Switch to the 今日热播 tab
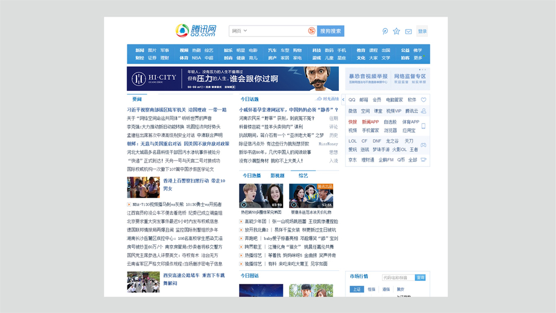The image size is (556, 313). [x=252, y=175]
